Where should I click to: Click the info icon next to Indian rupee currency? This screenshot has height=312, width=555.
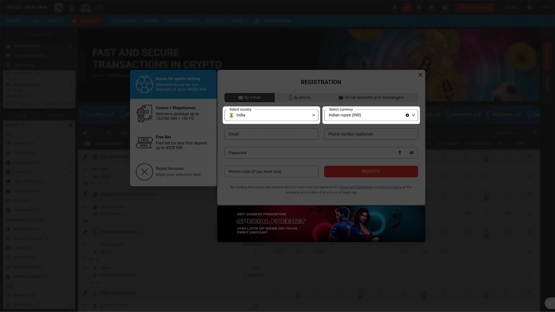pyautogui.click(x=406, y=115)
